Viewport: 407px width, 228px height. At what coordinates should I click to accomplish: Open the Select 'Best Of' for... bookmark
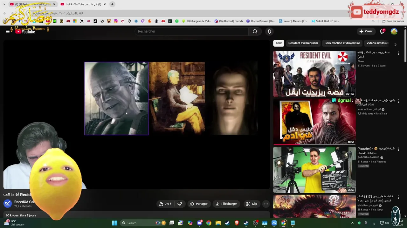point(325,21)
